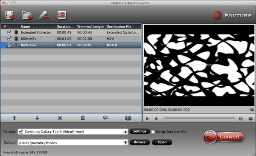
Task: Click the film icon for the Extended Collecto row
Action: point(16,32)
